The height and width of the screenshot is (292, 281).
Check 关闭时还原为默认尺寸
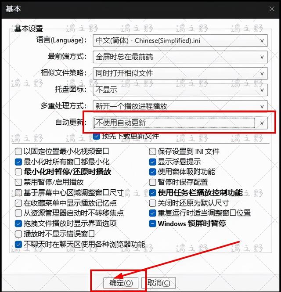pyautogui.click(x=152, y=203)
